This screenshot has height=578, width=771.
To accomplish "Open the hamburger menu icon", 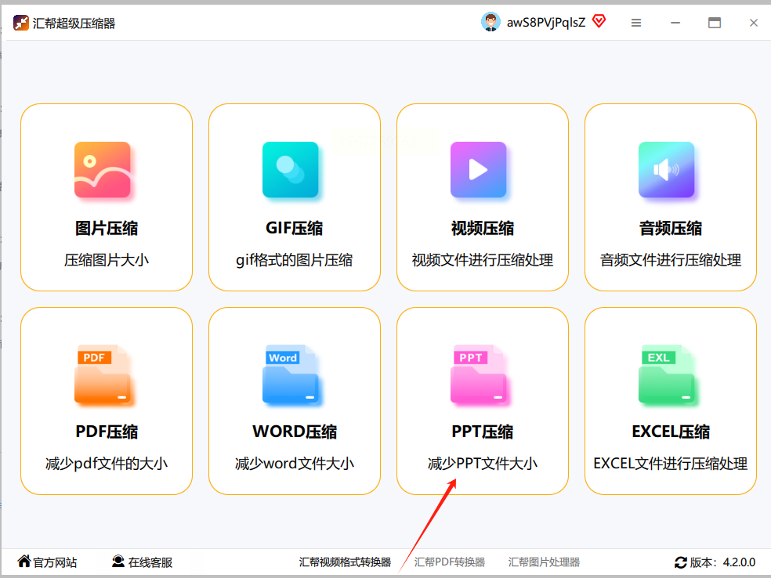I will point(636,23).
